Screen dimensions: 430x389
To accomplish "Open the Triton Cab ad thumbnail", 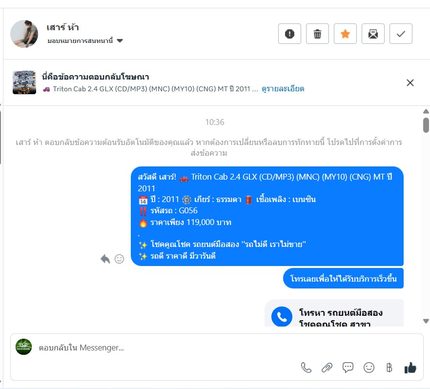I will (x=24, y=82).
